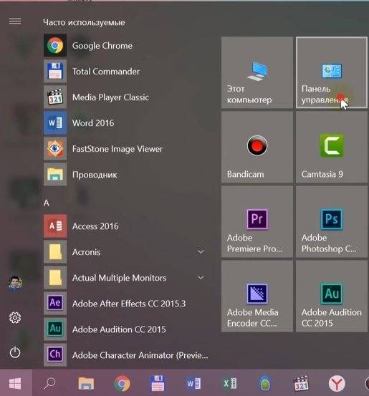The width and height of the screenshot is (369, 396).
Task: Open Chrome from the taskbar
Action: point(122,383)
